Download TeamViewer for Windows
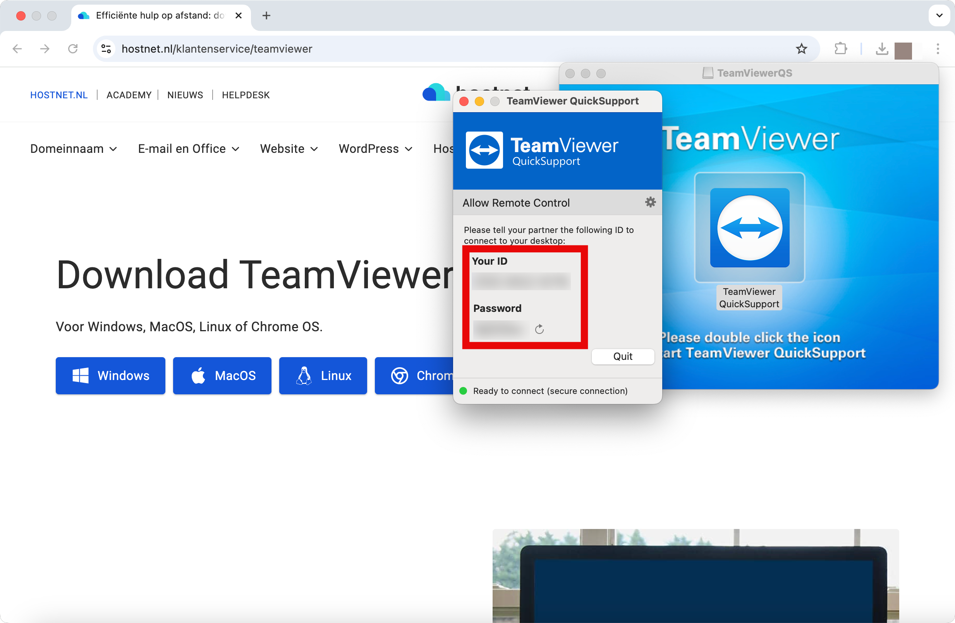955x623 pixels. [x=110, y=376]
